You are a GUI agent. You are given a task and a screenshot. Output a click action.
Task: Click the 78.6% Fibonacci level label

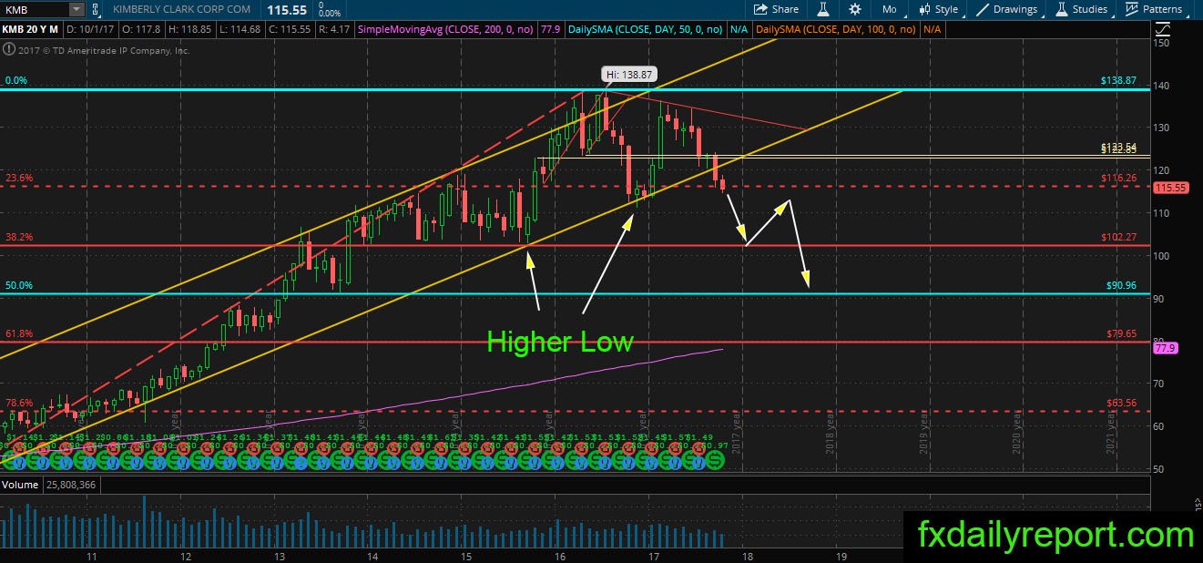point(17,403)
